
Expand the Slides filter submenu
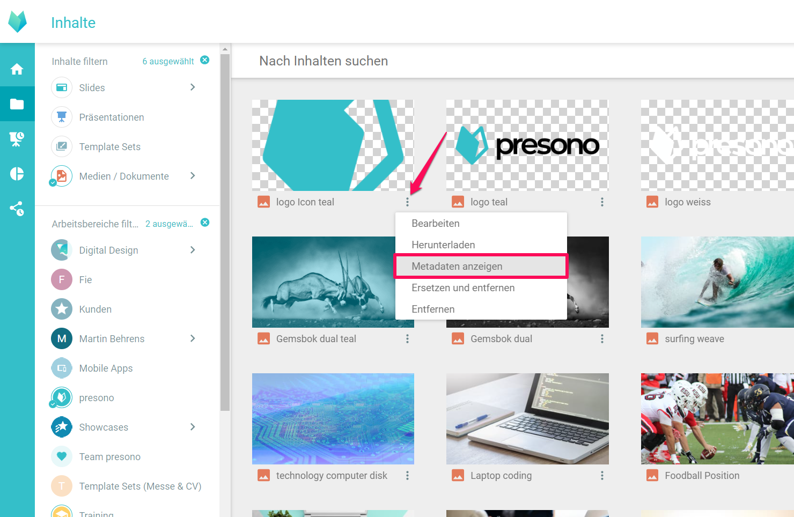coord(193,87)
